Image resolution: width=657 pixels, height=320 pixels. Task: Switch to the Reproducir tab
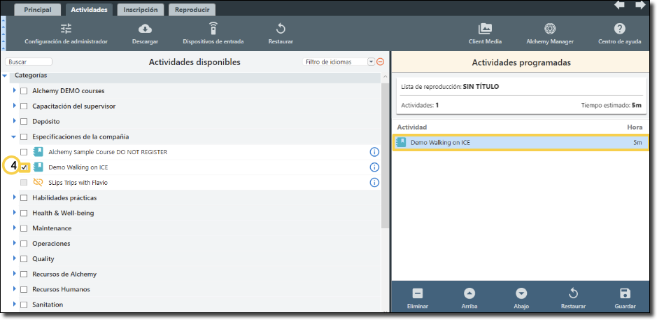(x=192, y=10)
